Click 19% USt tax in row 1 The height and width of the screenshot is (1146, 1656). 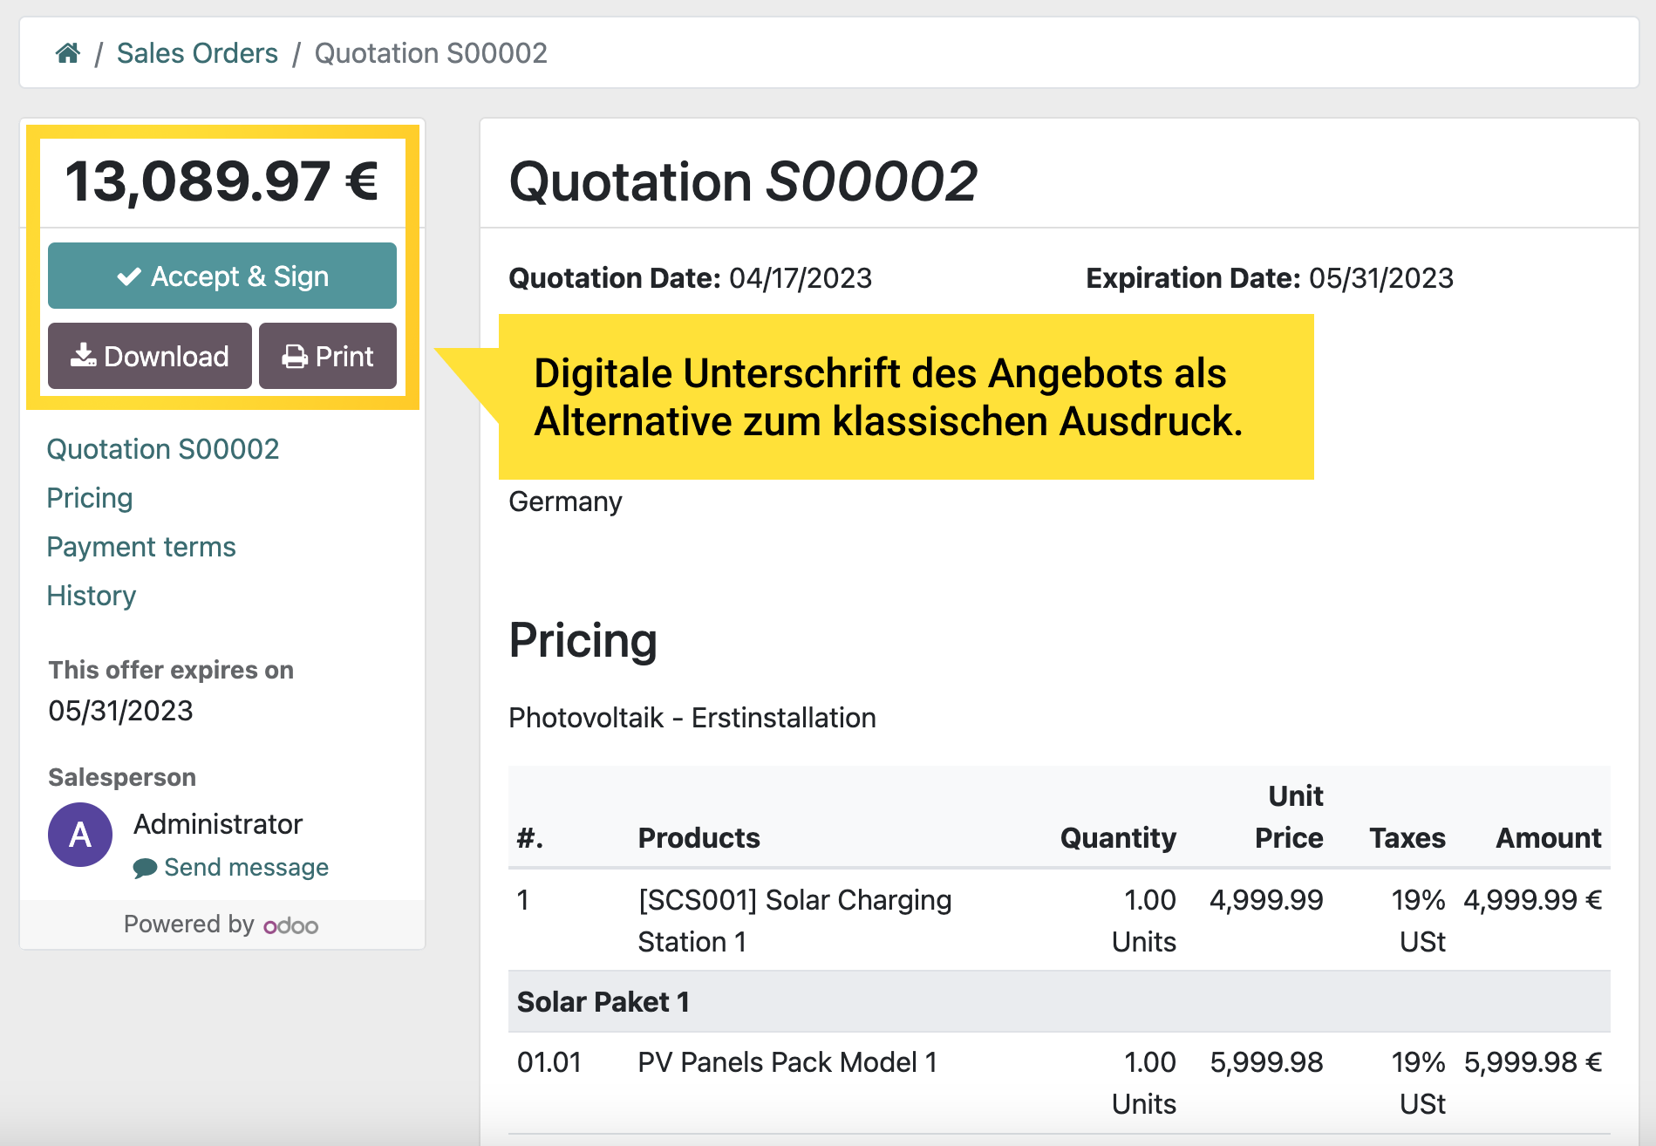click(1418, 921)
